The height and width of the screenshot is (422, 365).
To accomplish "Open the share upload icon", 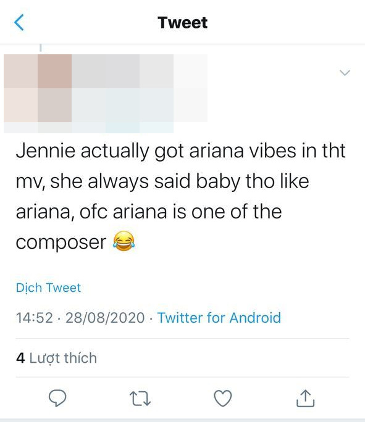I will (x=305, y=398).
